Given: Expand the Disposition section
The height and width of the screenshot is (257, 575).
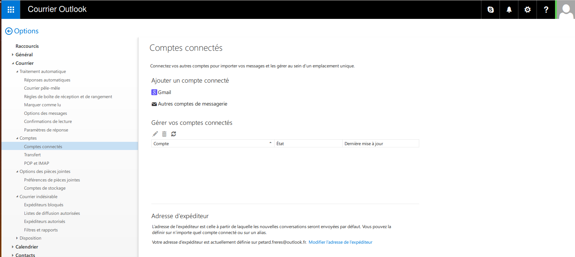Looking at the screenshot, I should pos(17,238).
